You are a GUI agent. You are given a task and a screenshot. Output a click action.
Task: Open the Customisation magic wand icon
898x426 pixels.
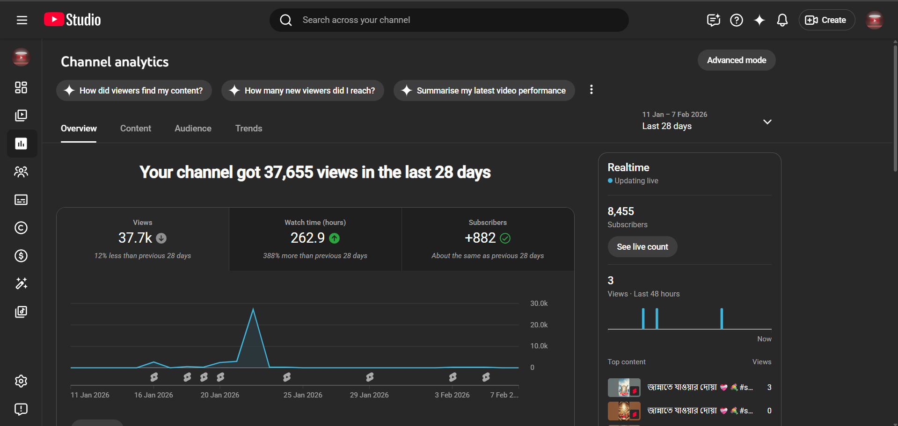[x=21, y=283]
